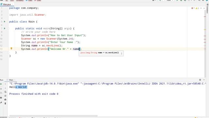
Task: Click the layout icon in Run panel sidebar
Action: (x=1, y=98)
